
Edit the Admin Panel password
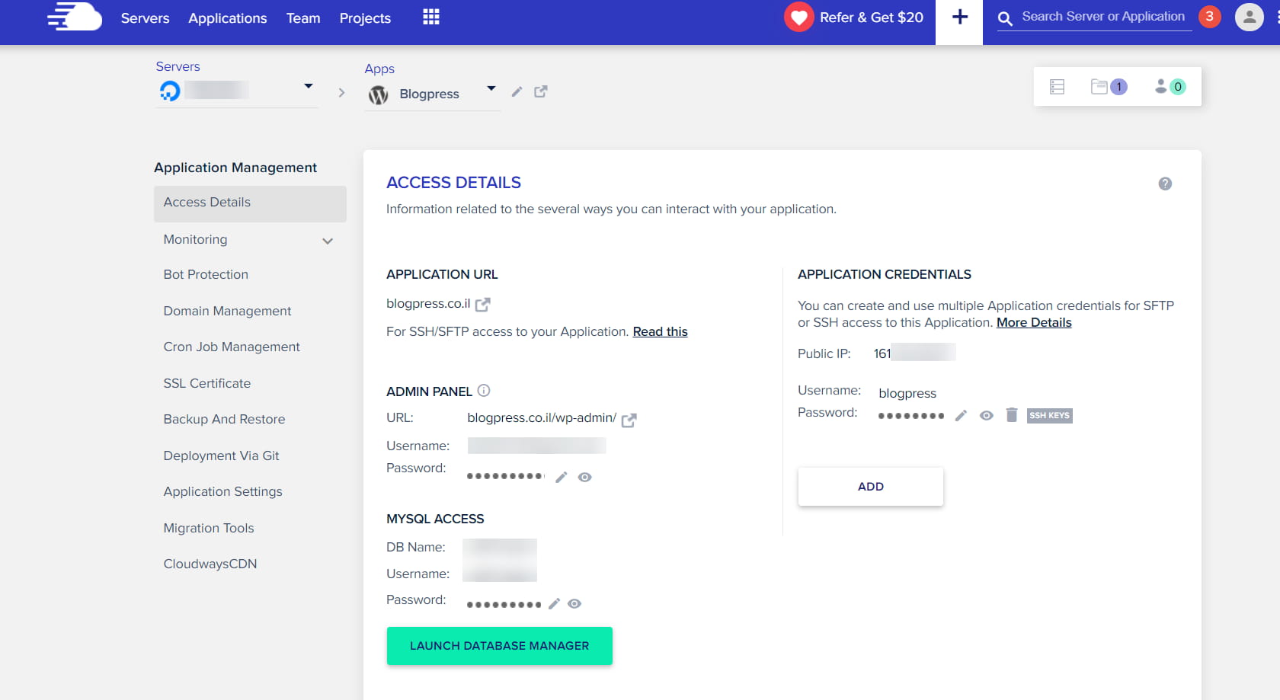click(562, 478)
